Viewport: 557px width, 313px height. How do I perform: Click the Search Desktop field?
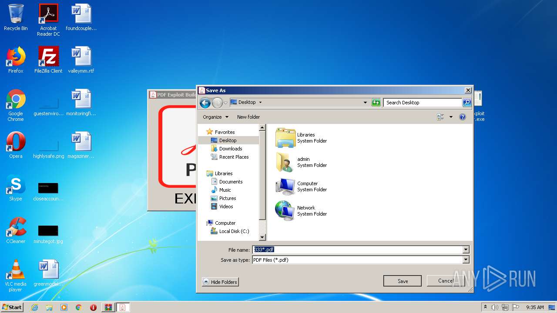pos(423,103)
